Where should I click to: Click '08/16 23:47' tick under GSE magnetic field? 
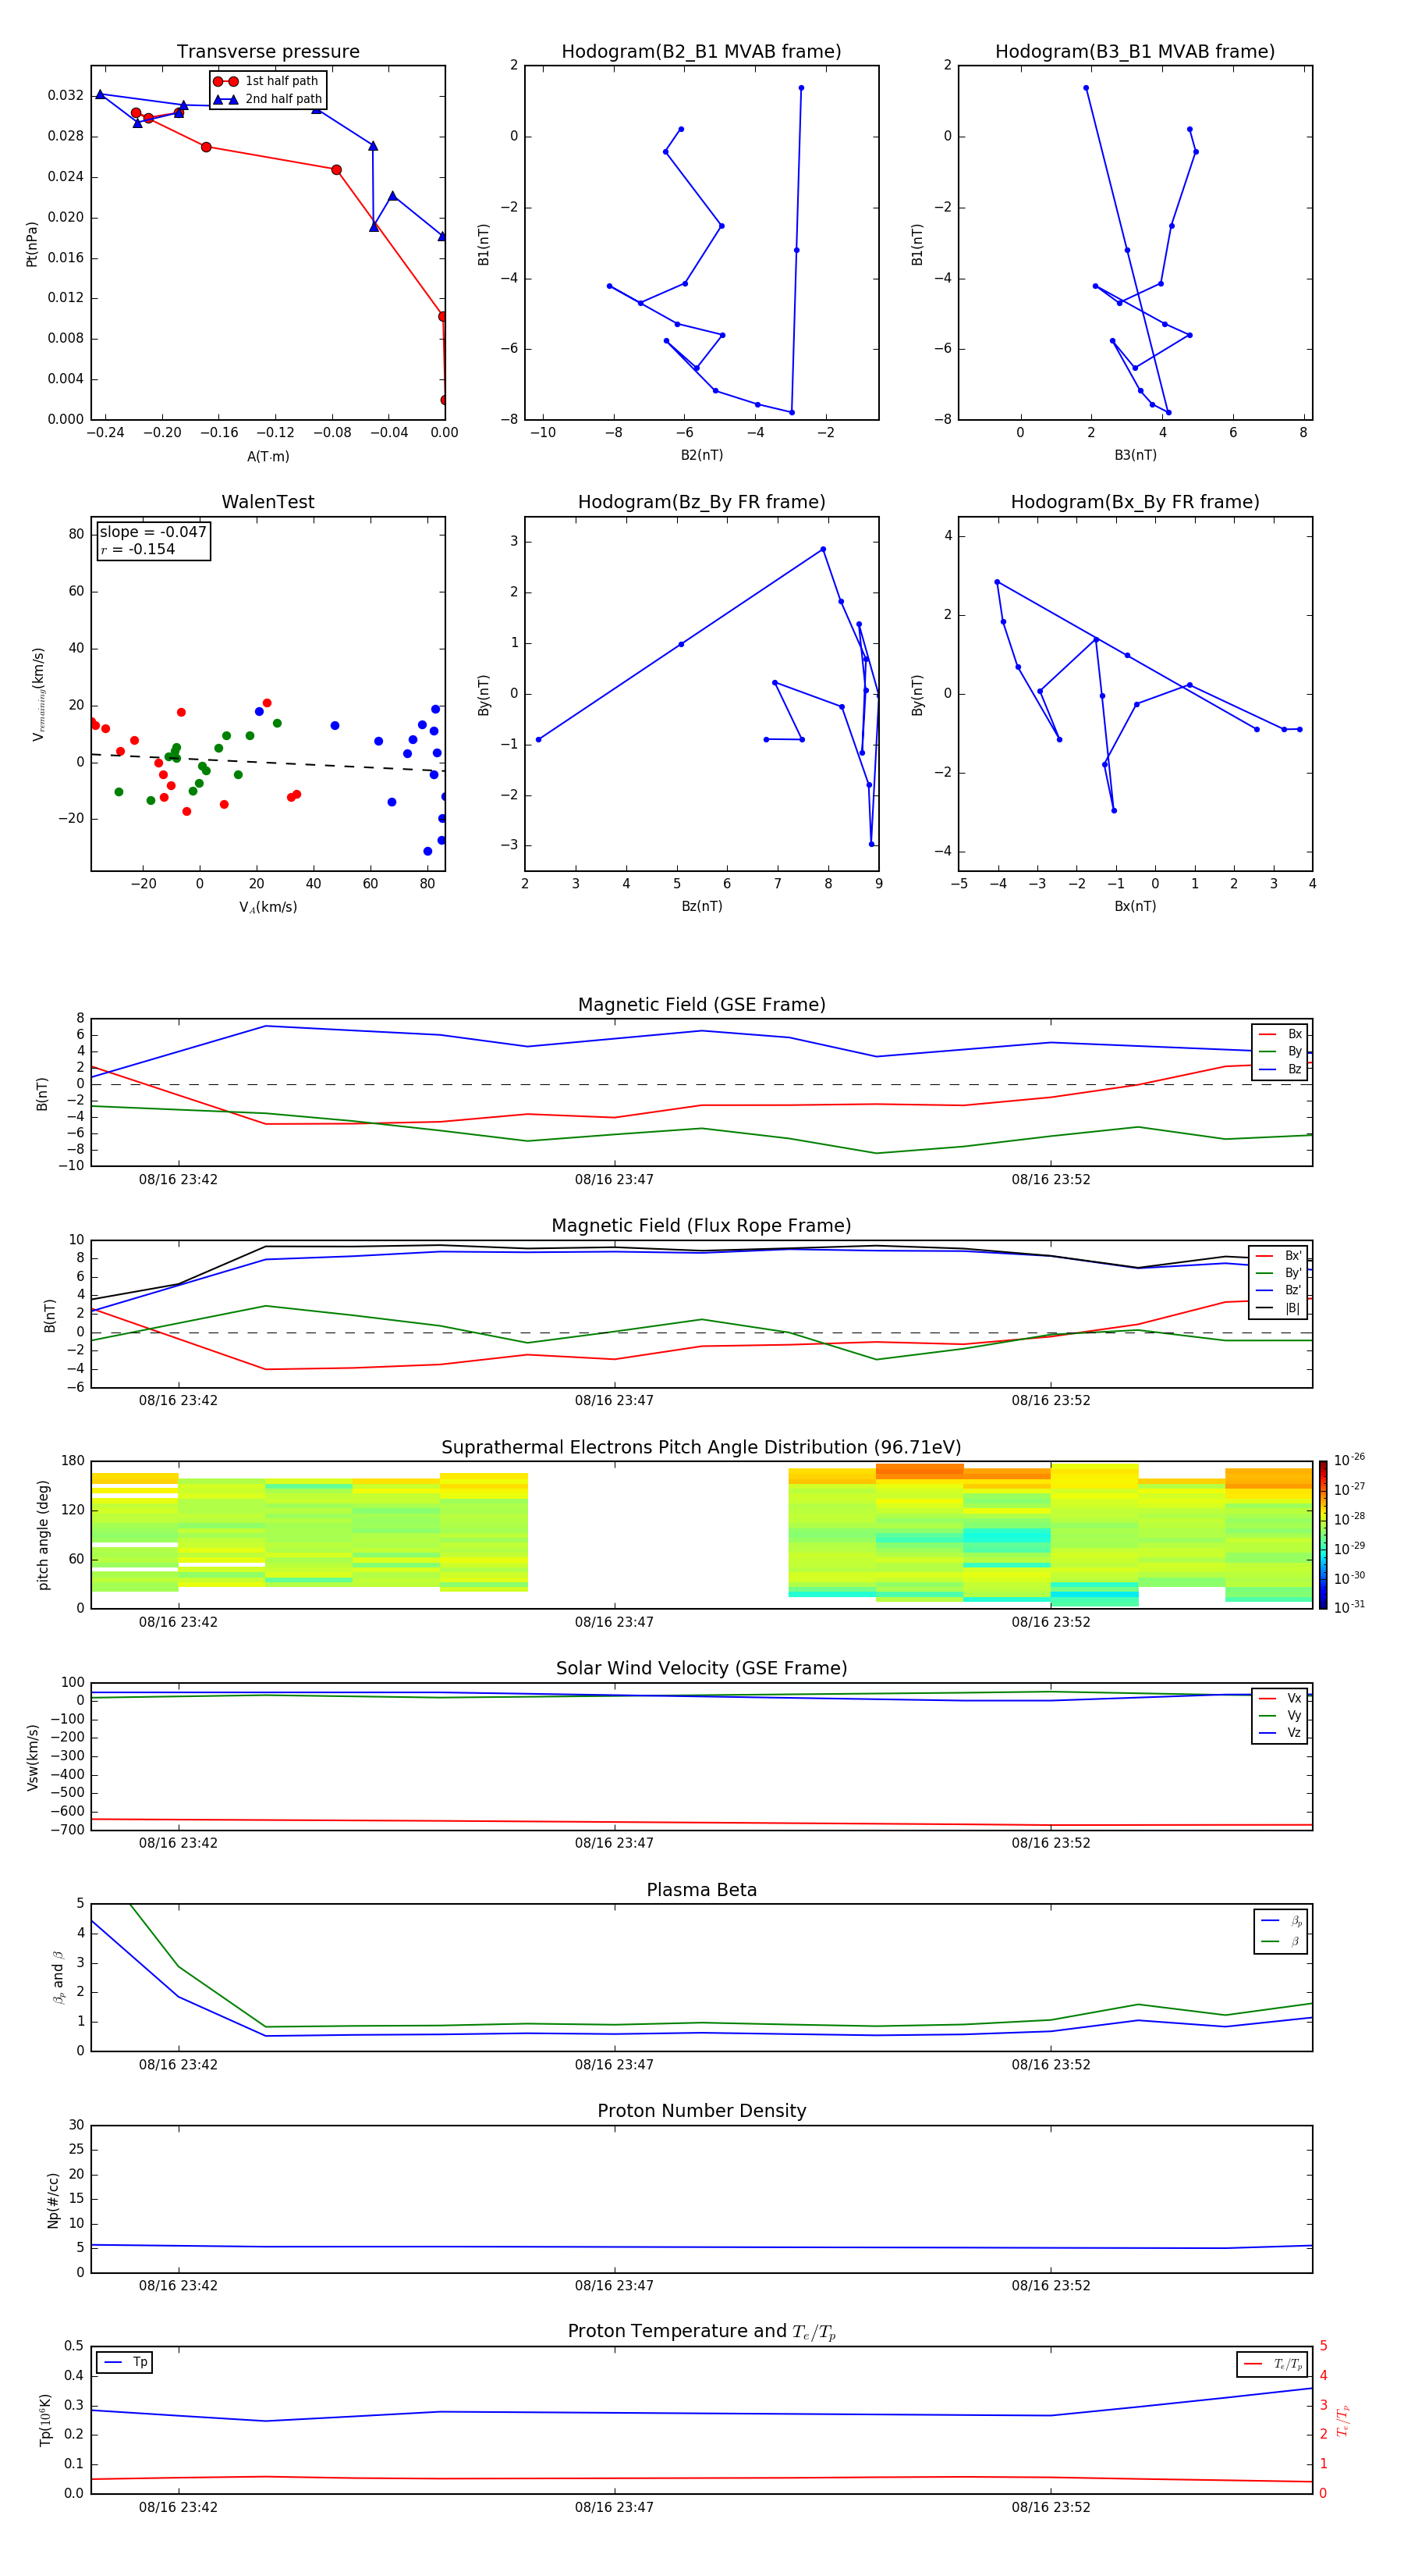coord(614,1180)
